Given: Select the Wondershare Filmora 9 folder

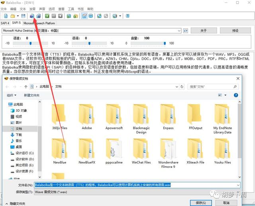Looking at the screenshot, I should [168, 154].
